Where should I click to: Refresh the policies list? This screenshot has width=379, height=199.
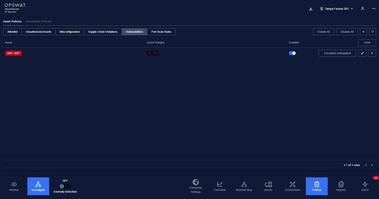(373, 32)
